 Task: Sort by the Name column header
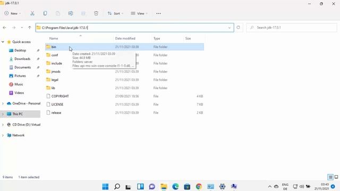point(54,38)
